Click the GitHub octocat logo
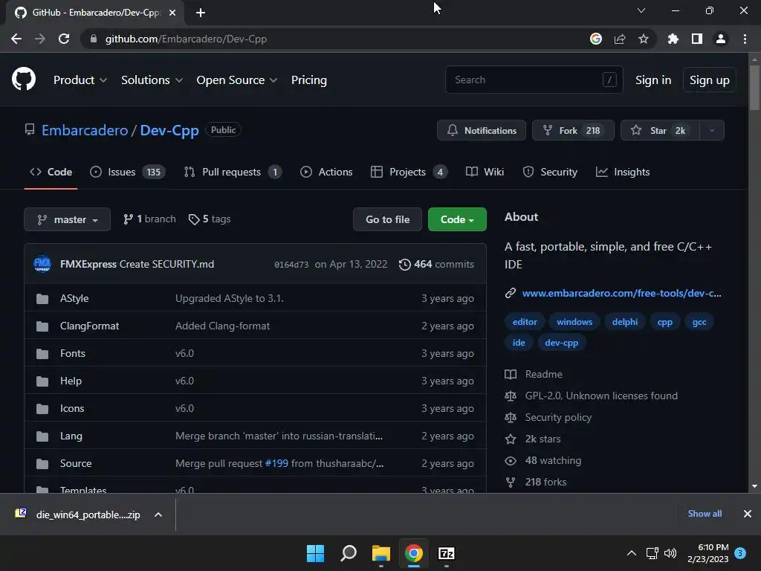 (x=23, y=79)
